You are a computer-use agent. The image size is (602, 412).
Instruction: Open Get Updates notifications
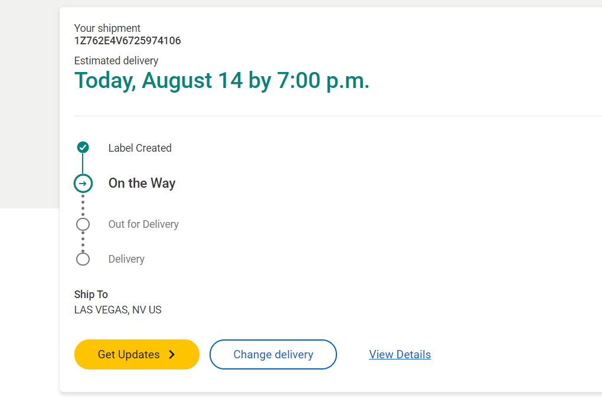pos(137,354)
